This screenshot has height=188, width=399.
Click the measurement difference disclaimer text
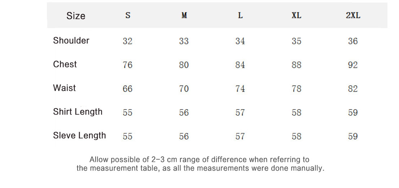point(200,164)
